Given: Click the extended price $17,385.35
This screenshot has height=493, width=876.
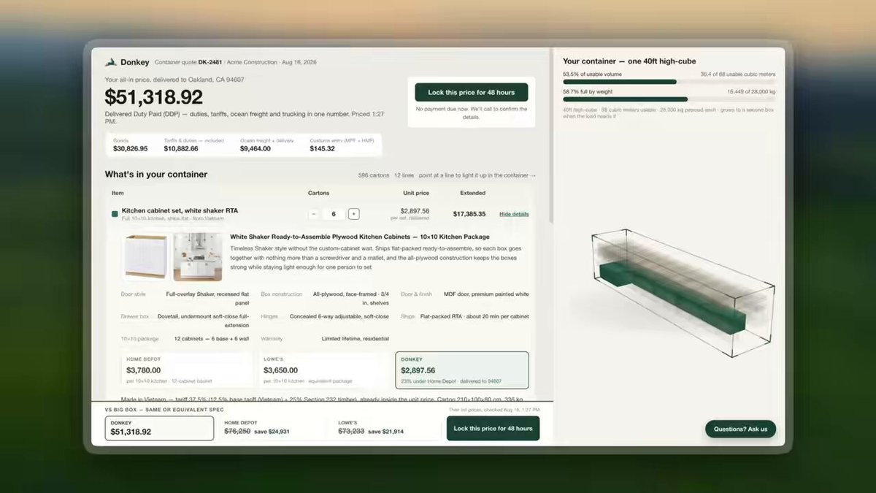Looking at the screenshot, I should [x=469, y=214].
